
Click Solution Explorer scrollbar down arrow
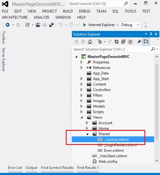[x=157, y=161]
